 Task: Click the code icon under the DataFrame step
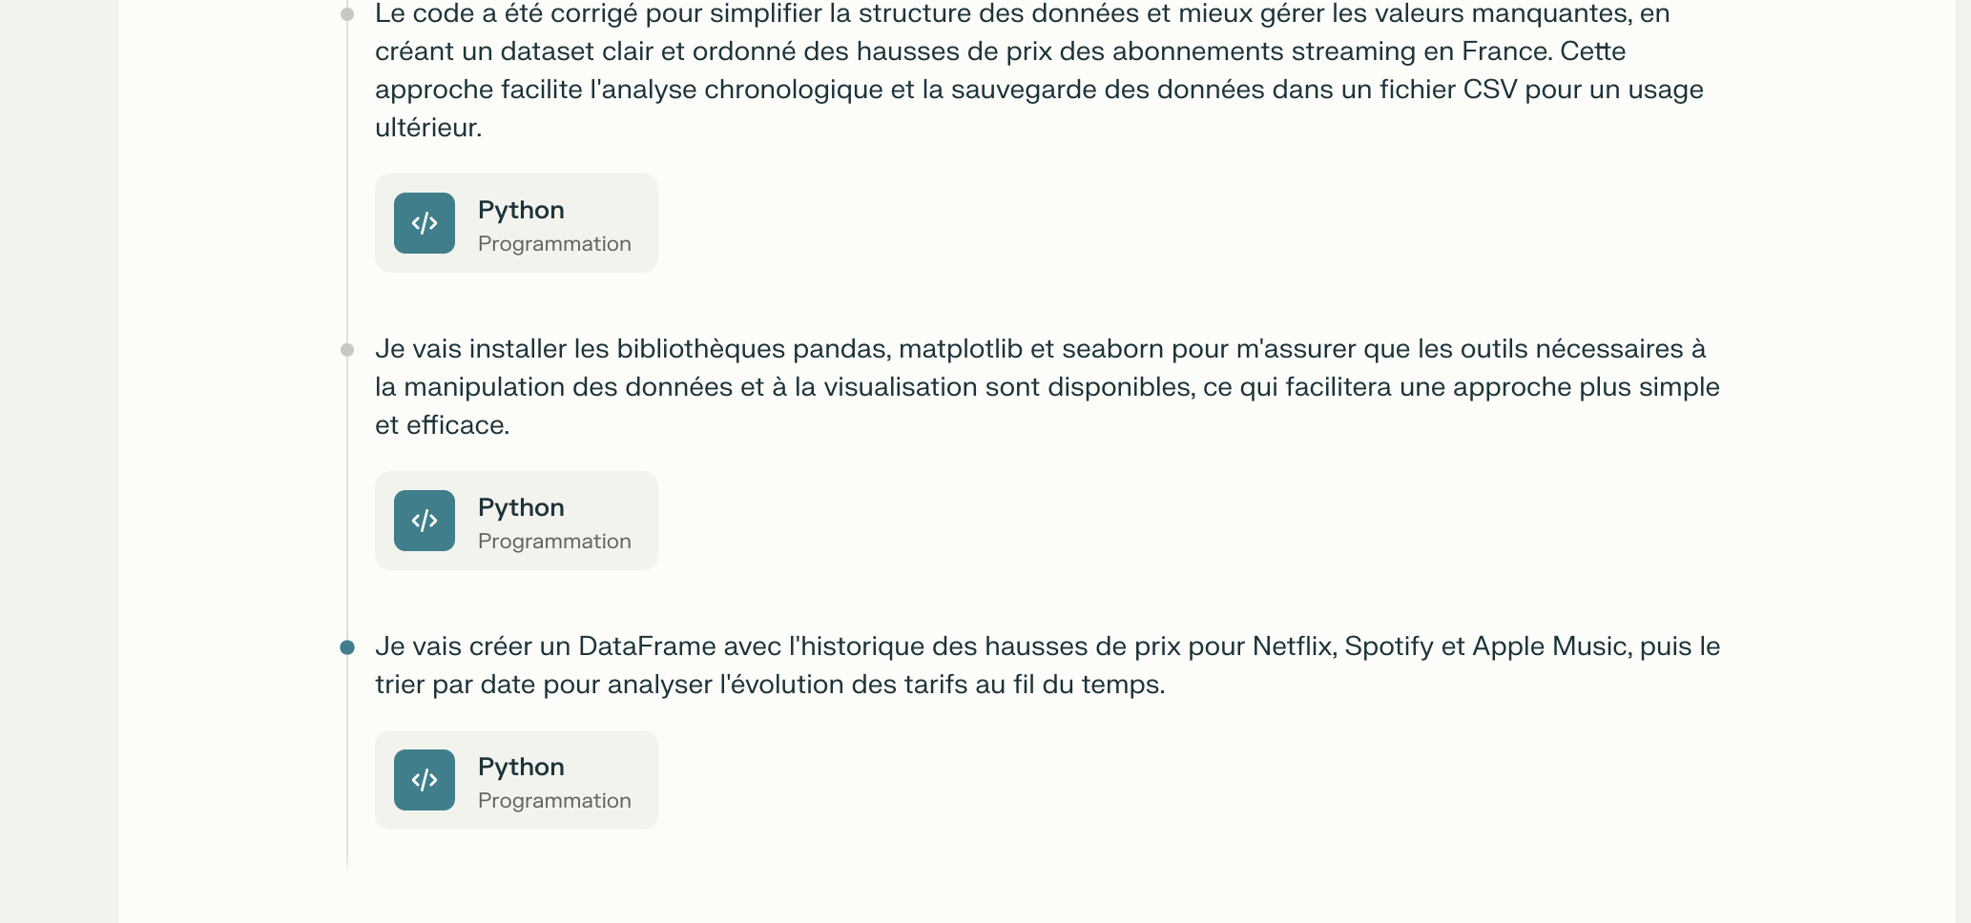(425, 780)
